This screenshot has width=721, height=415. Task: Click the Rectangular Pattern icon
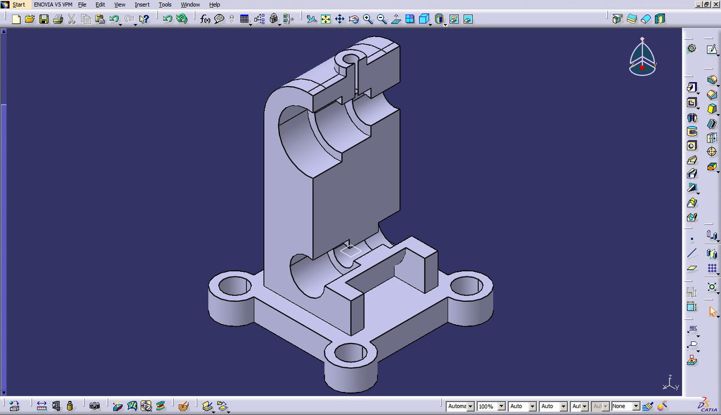click(x=712, y=269)
